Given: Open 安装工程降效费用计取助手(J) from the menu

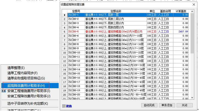Looking at the screenshot, I should (29, 96).
